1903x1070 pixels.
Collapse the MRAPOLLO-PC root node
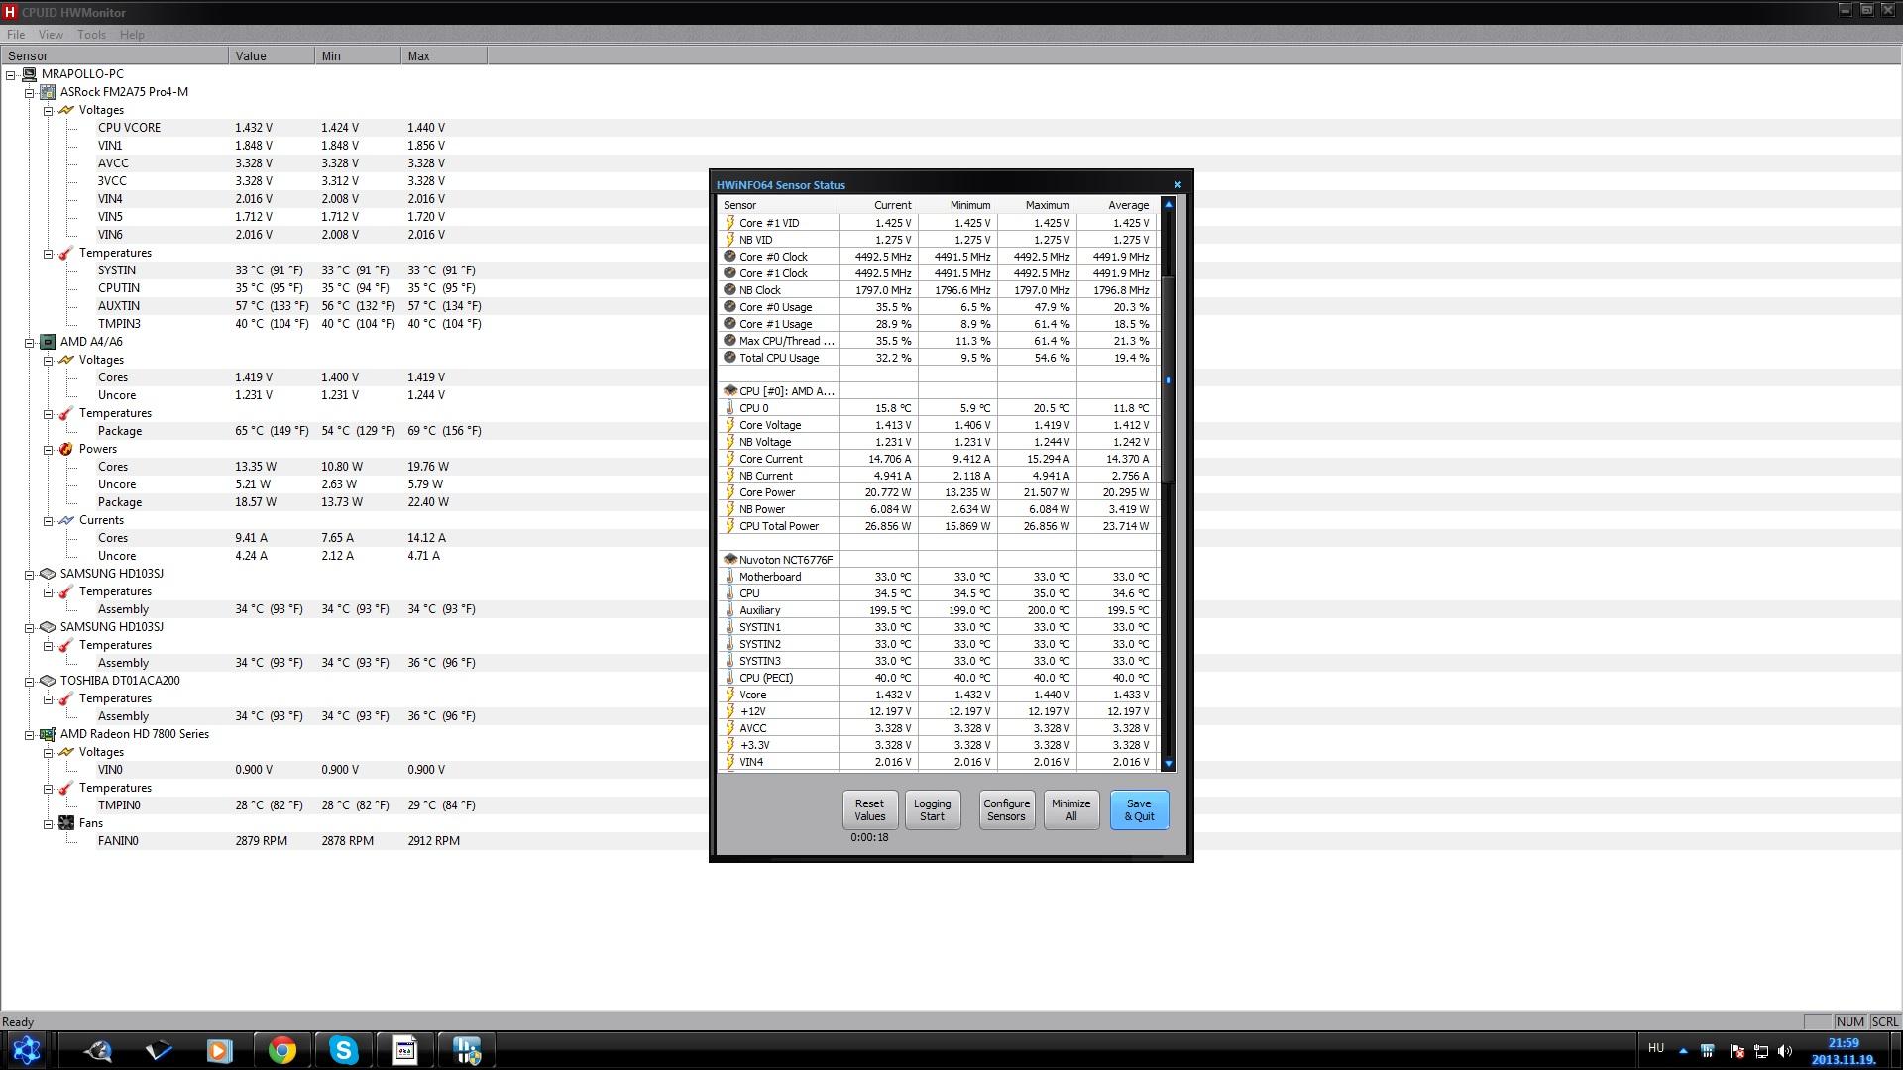pos(11,74)
